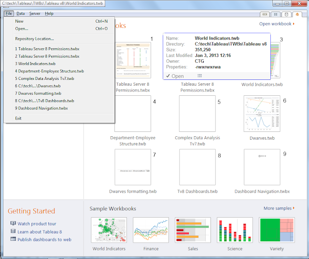The width and height of the screenshot is (309, 259).
Task: Click Publish dashboards to web link
Action: click(x=44, y=240)
